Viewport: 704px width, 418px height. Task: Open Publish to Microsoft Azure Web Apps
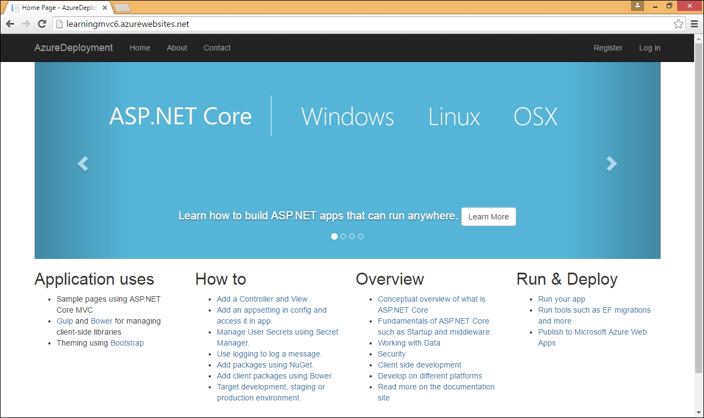point(593,337)
